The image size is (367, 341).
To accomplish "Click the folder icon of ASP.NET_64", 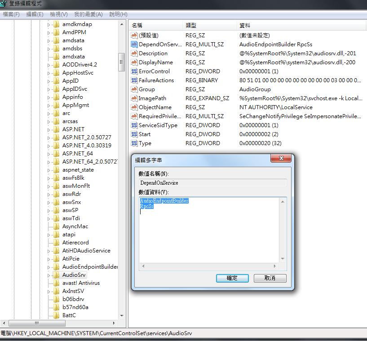I will click(56, 154).
